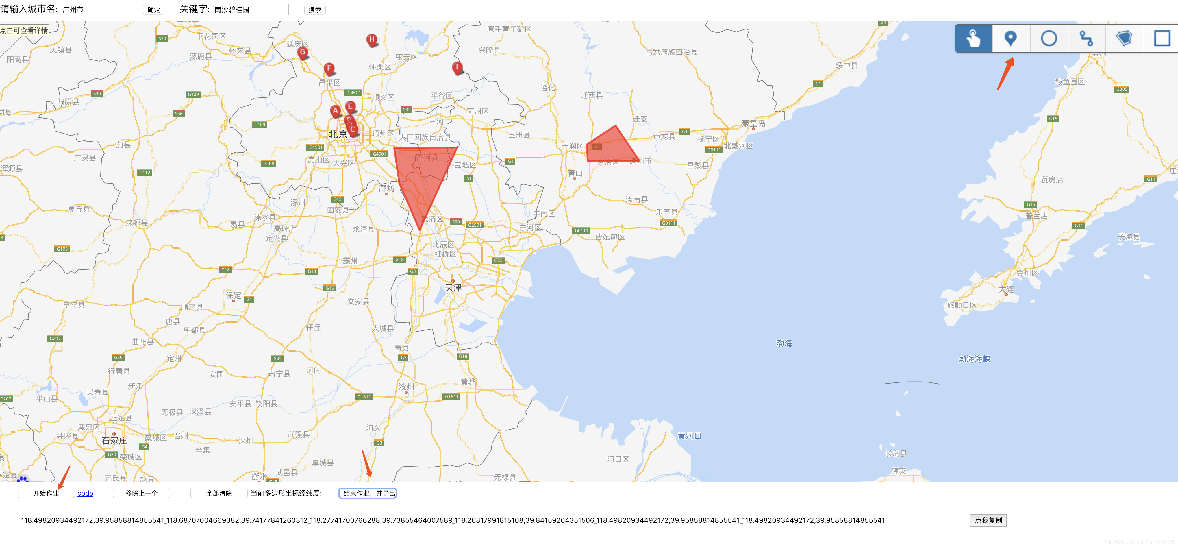The width and height of the screenshot is (1178, 547).
Task: Open the code link
Action: (85, 493)
